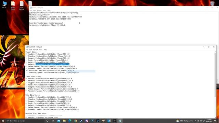Open Help menu in Pixark Stuff Notepad
Screen dimensions: 219x123
(x=45, y=50)
